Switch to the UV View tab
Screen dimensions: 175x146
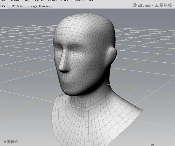[x=17, y=6]
